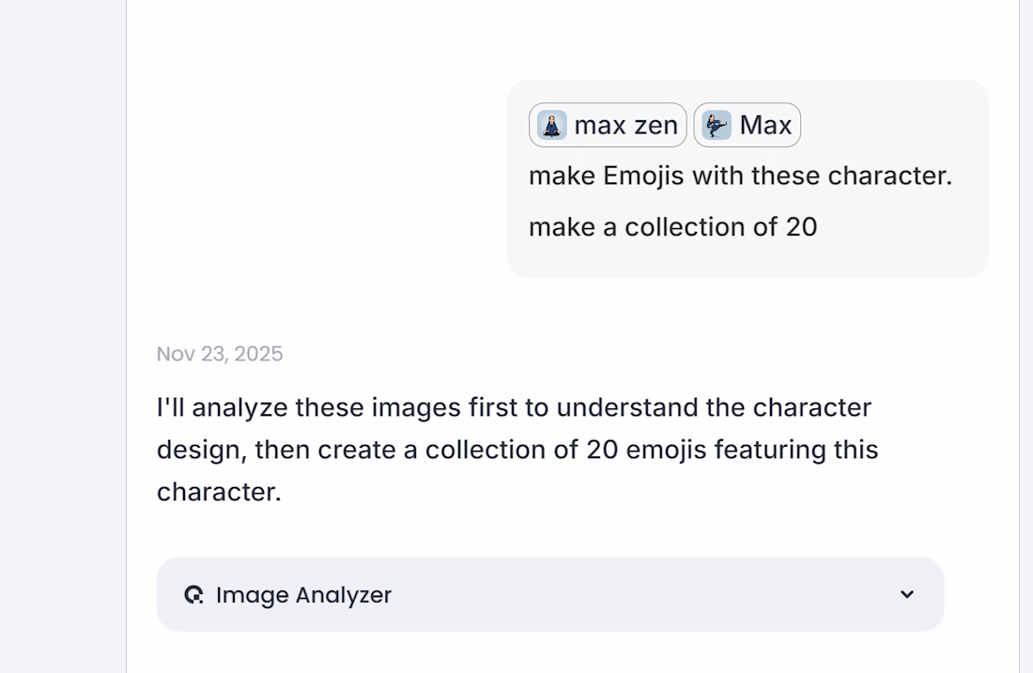
Task: Click the Max kicking character thumbnail
Action: pos(717,125)
